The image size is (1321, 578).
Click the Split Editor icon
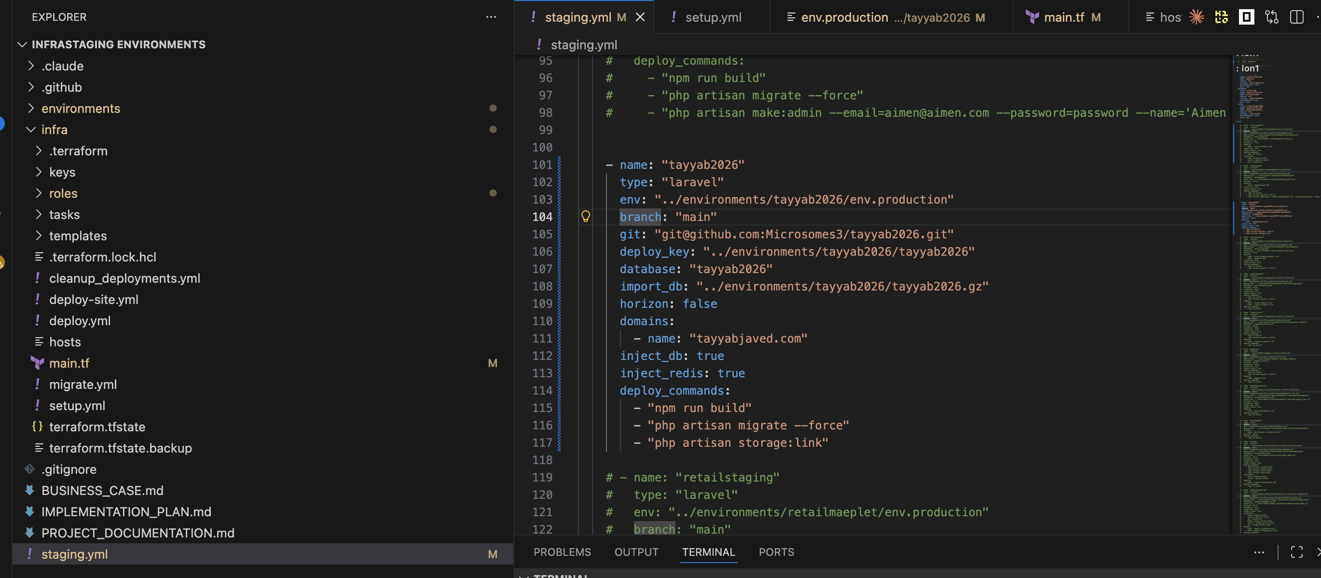coord(1297,17)
